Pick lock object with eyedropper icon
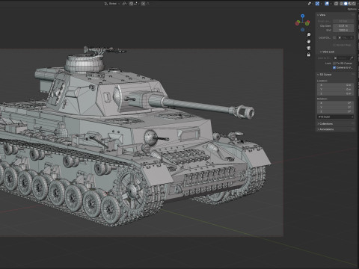The image size is (359, 269). (352, 58)
